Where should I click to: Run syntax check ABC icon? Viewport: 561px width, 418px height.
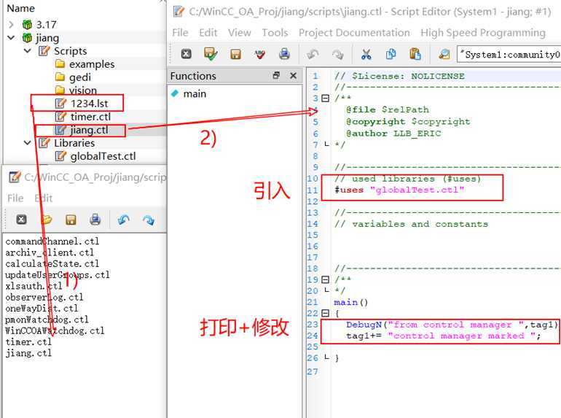[x=260, y=55]
